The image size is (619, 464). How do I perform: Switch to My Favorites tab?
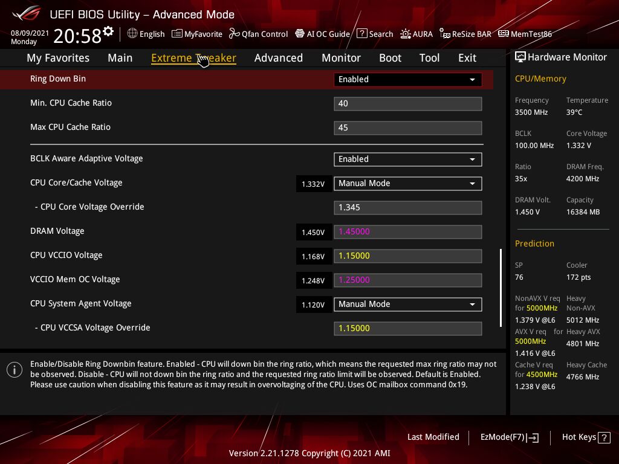pos(58,57)
